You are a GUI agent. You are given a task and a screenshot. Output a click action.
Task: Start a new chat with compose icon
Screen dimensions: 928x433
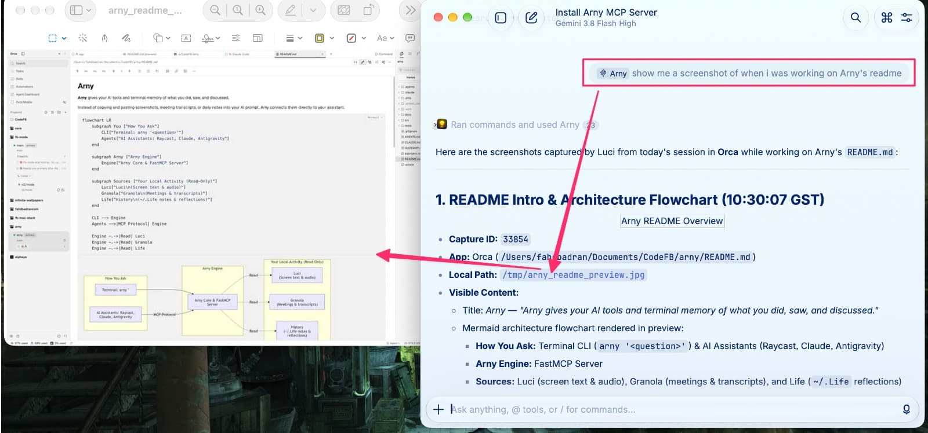531,18
